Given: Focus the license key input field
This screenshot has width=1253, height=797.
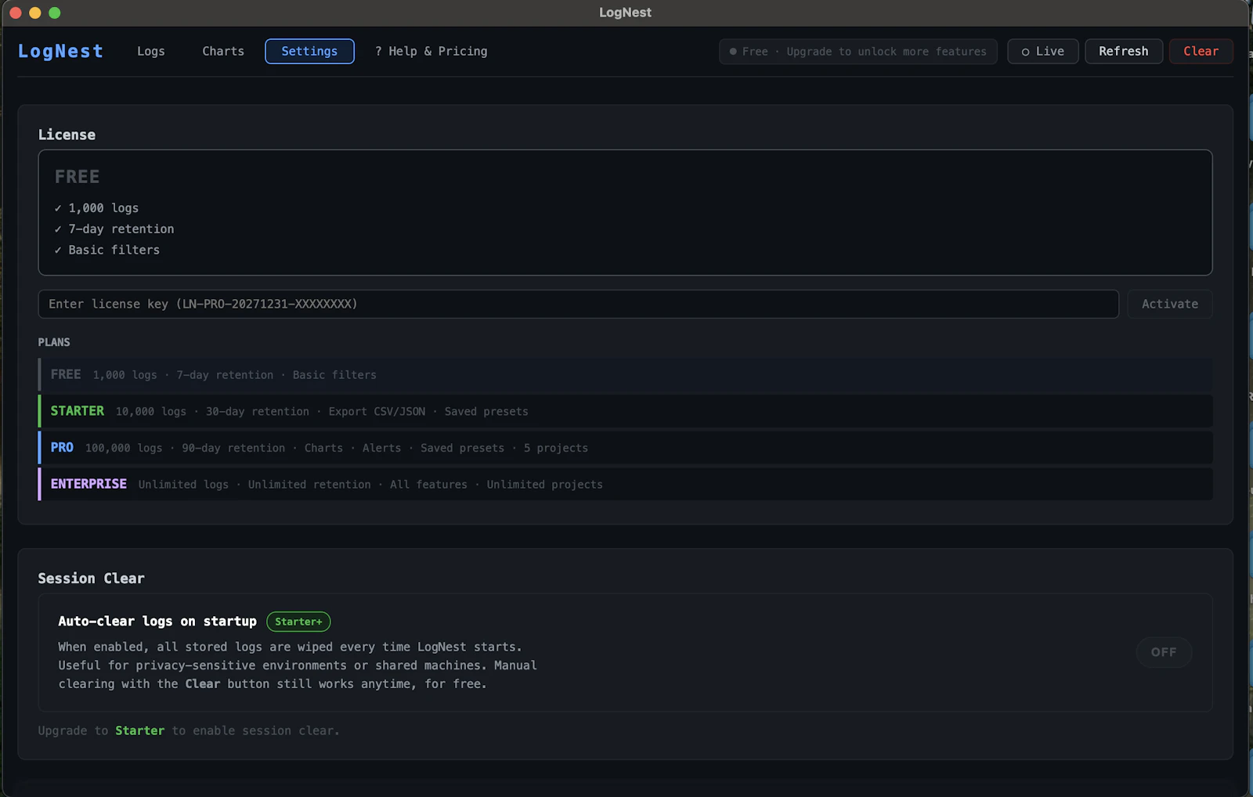Looking at the screenshot, I should click(578, 304).
